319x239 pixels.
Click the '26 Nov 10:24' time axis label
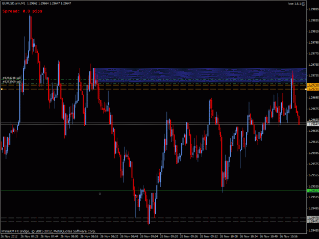(249, 236)
